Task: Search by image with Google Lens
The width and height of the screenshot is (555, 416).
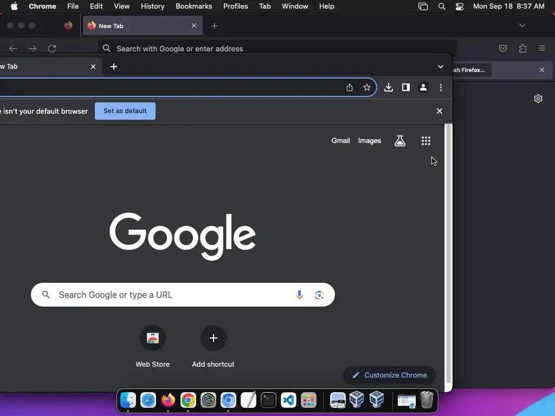Action: (319, 295)
